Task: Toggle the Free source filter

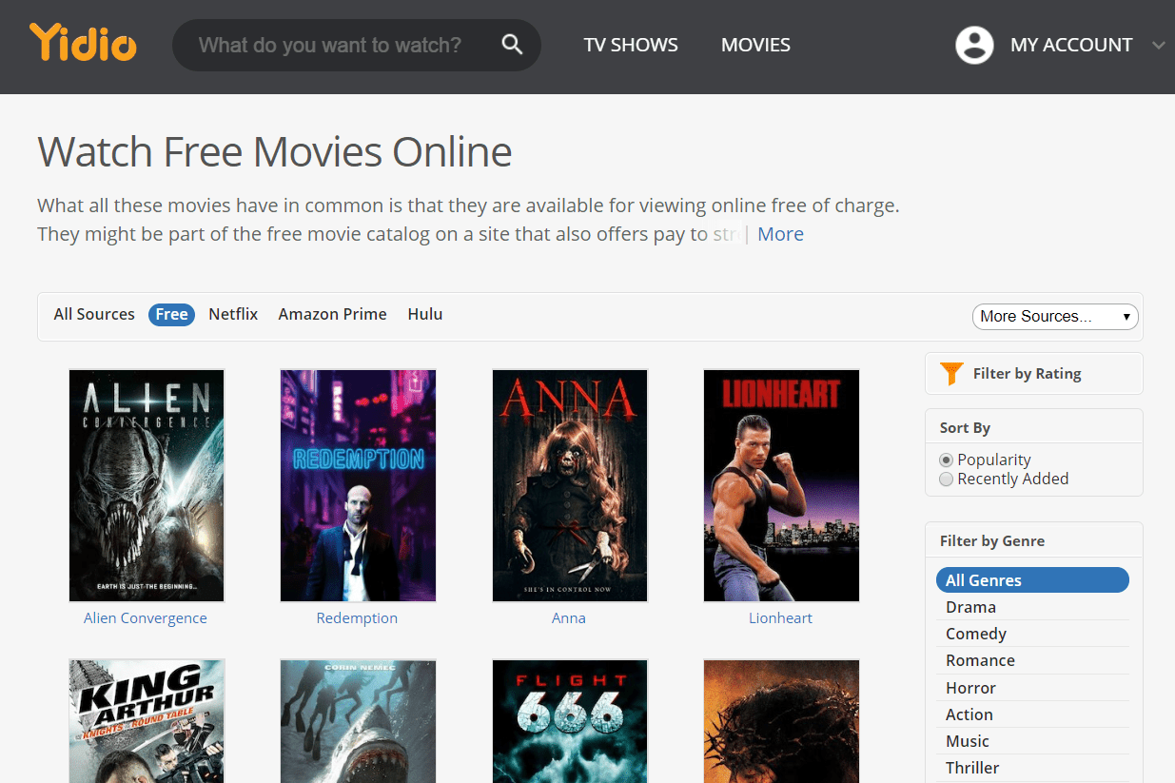Action: coord(171,315)
